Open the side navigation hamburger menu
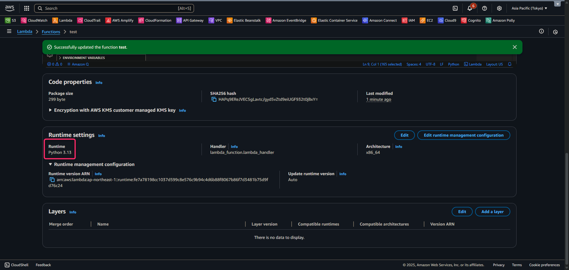The image size is (569, 270). [x=9, y=31]
